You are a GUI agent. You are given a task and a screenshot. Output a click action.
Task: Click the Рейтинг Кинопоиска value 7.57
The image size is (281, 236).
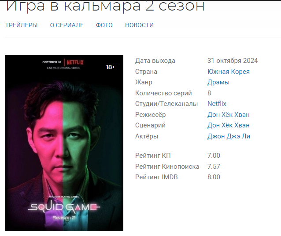pos(214,167)
